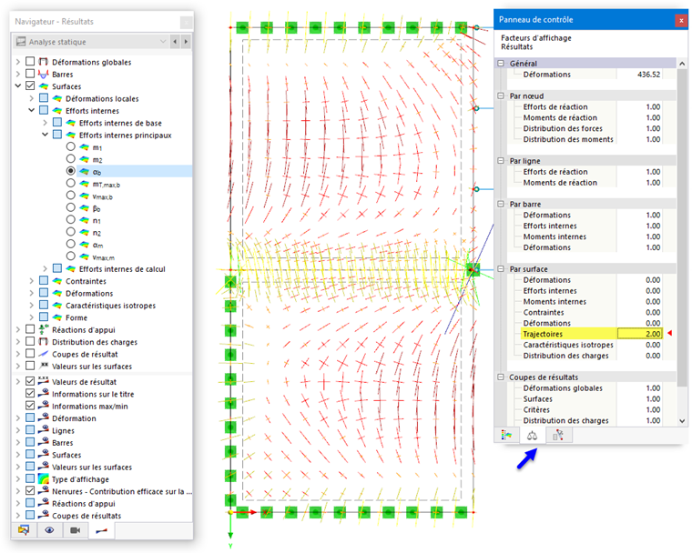Image resolution: width=692 pixels, height=553 pixels.
Task: Click the Coupes de résultat icon
Action: [x=44, y=354]
